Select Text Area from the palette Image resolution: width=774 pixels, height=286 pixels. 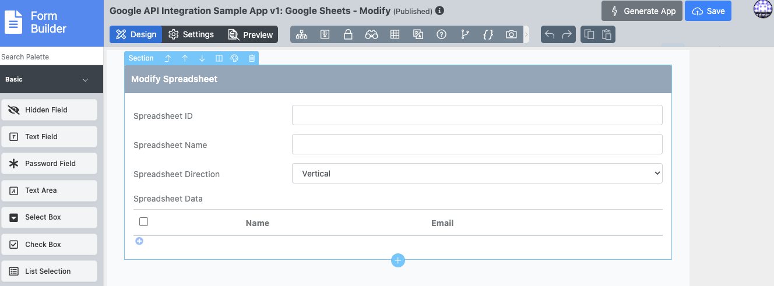click(x=50, y=190)
